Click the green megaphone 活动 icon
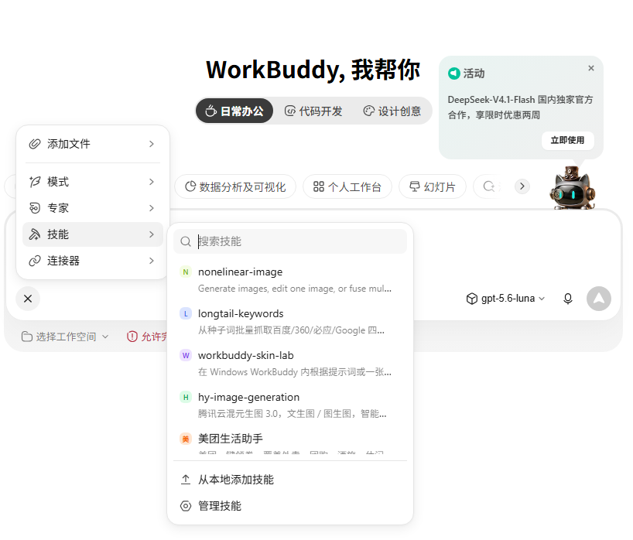 tap(454, 73)
